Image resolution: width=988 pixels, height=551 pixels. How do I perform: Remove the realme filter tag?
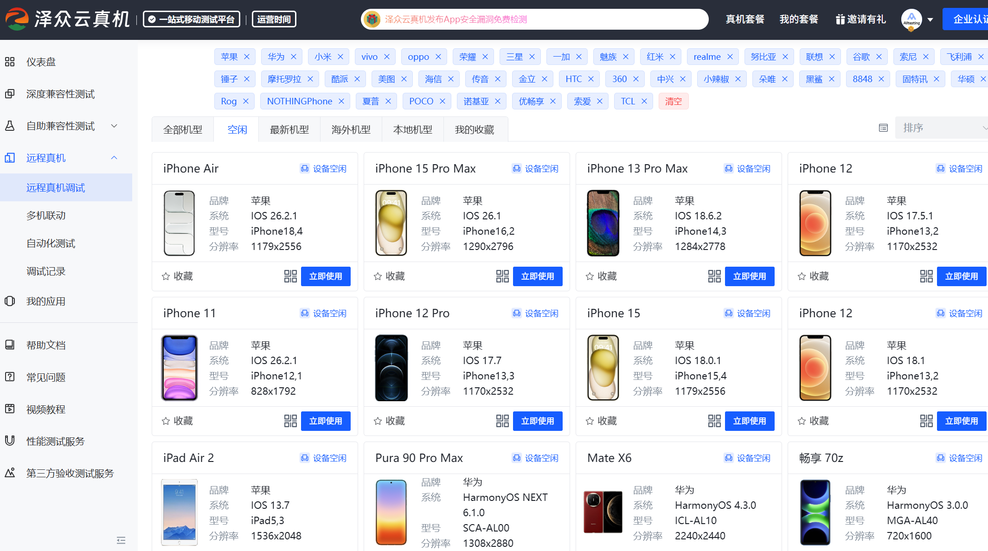coord(730,57)
